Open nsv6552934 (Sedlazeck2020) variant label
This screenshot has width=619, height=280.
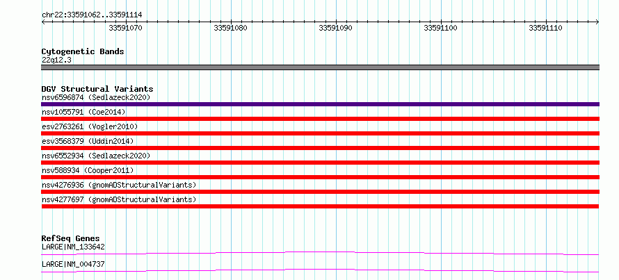(x=96, y=156)
